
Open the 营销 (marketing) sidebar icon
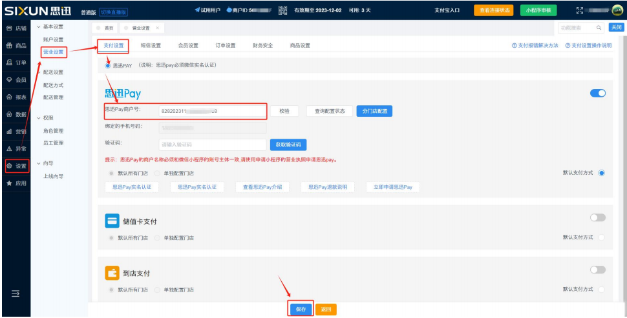click(10, 132)
